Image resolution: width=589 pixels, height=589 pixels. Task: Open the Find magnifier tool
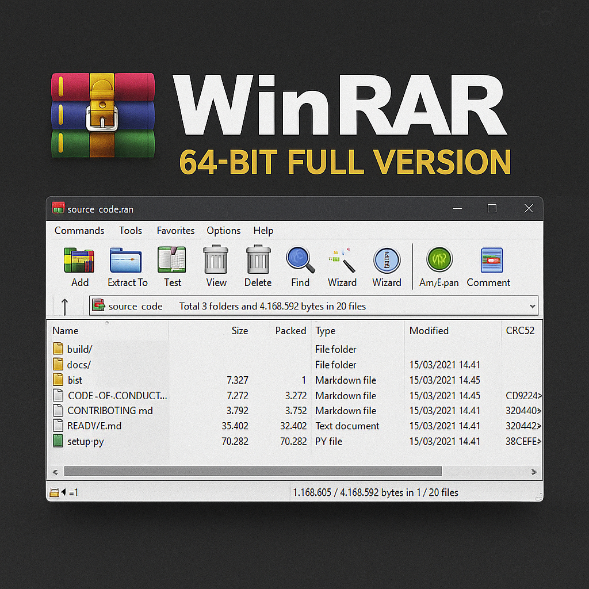300,259
